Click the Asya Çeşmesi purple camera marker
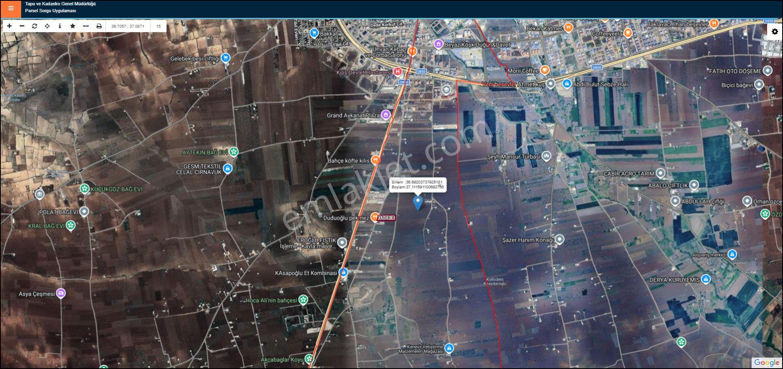The image size is (783, 369). [x=61, y=293]
